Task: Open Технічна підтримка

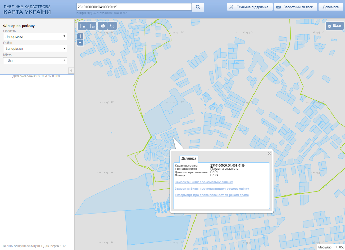Action: [249, 7]
